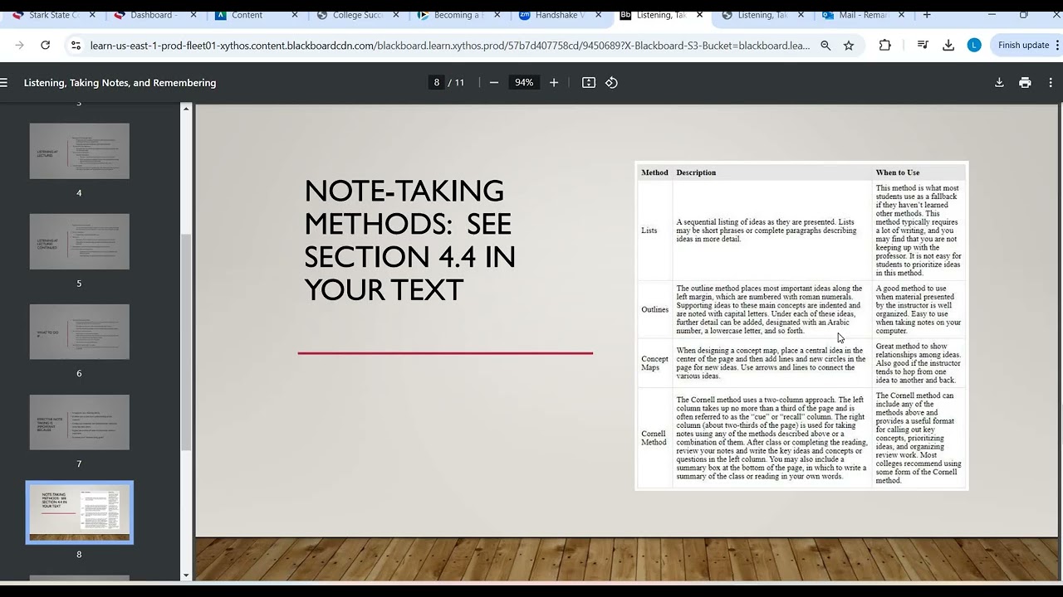The image size is (1063, 597).
Task: Switch to the Handshake tab
Action: click(x=561, y=15)
